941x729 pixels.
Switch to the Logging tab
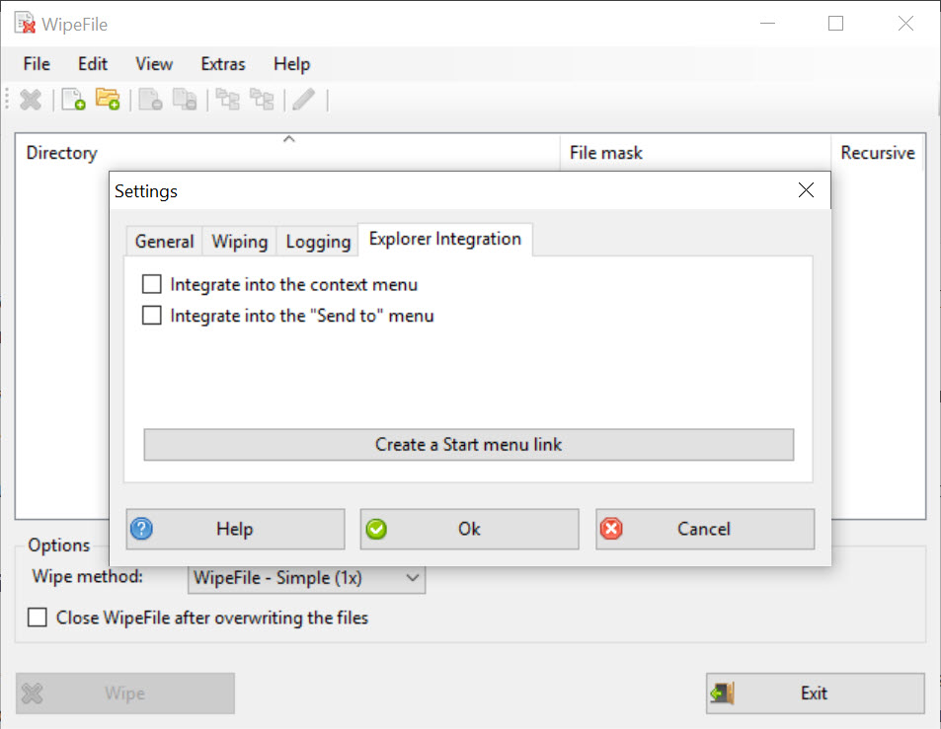coord(318,242)
